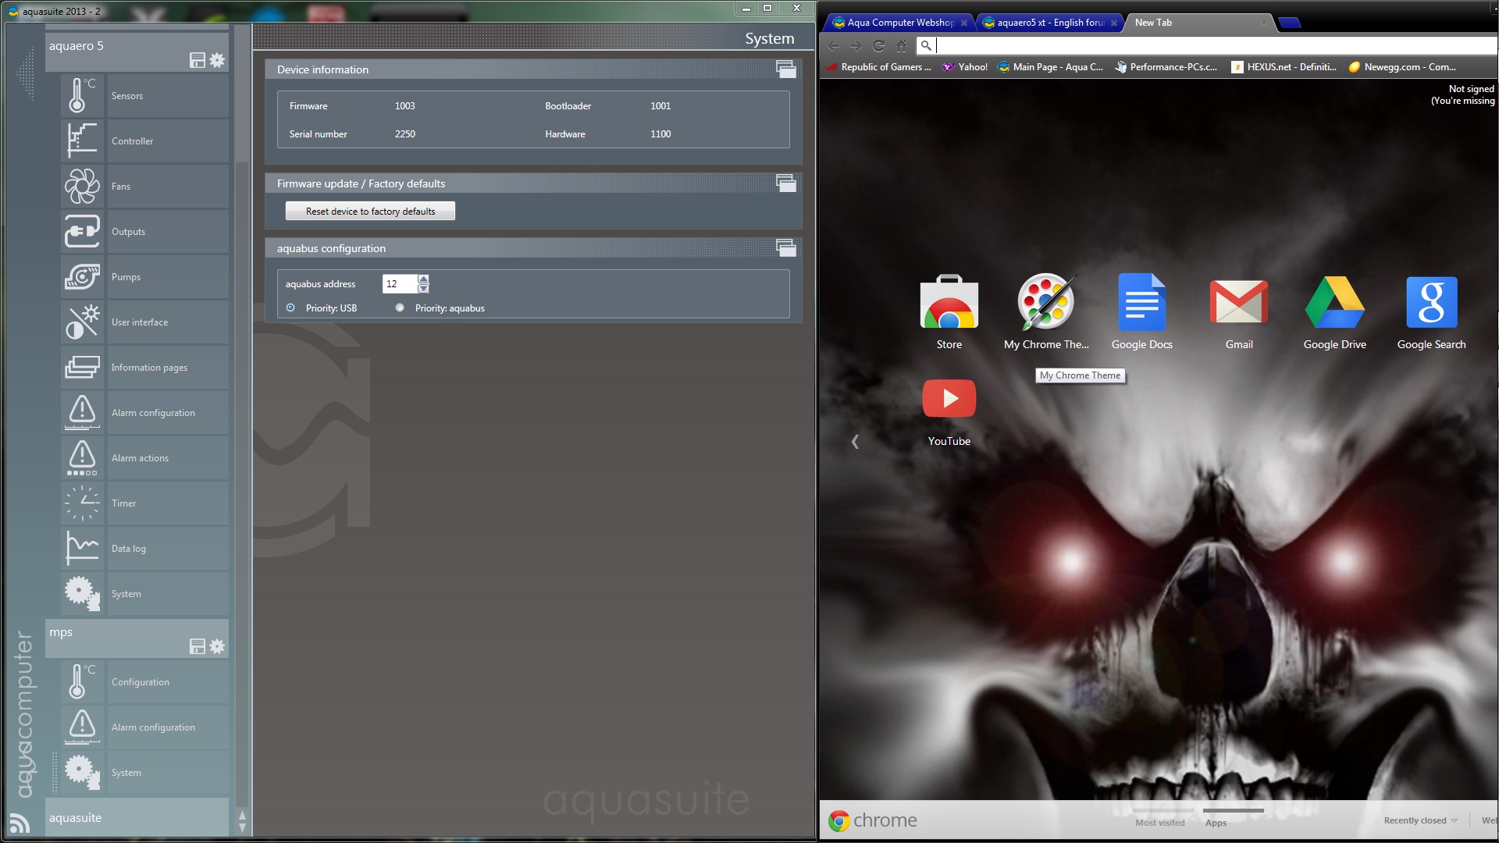The image size is (1499, 843).
Task: Open the Data log graph icon
Action: [81, 548]
